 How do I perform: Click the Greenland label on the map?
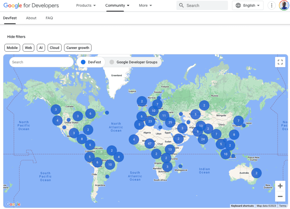point(116,75)
